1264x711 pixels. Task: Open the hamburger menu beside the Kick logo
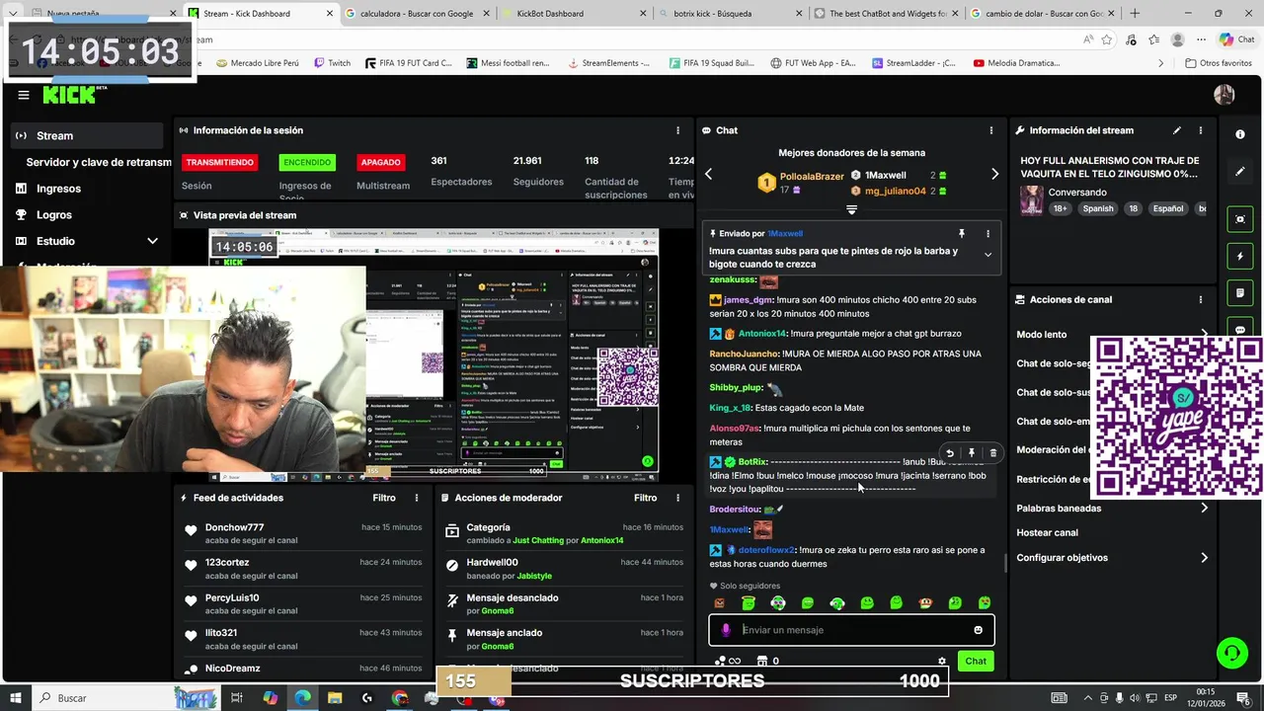click(x=23, y=95)
